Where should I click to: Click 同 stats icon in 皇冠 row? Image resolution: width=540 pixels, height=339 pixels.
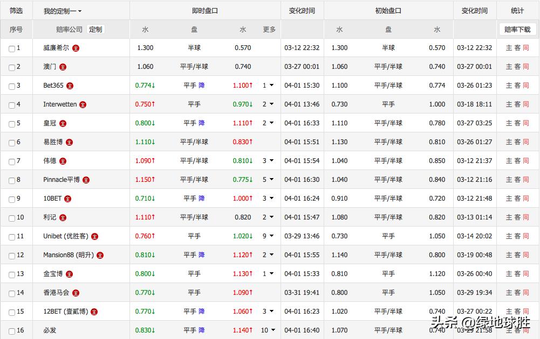point(526,123)
